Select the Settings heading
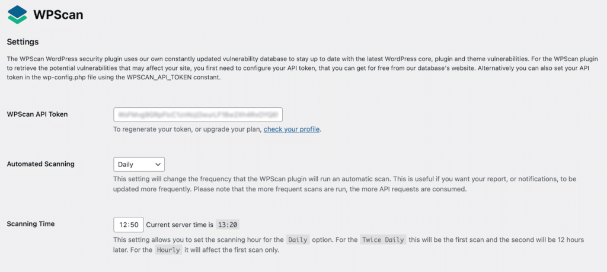 pos(23,42)
